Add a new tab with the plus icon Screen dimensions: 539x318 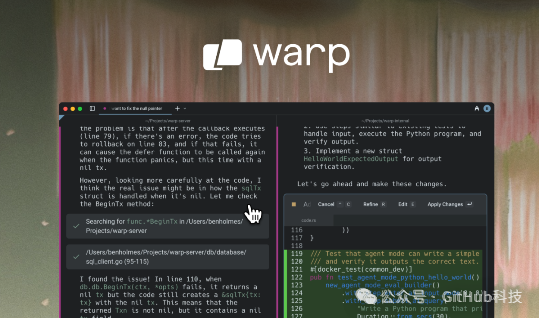(x=177, y=109)
